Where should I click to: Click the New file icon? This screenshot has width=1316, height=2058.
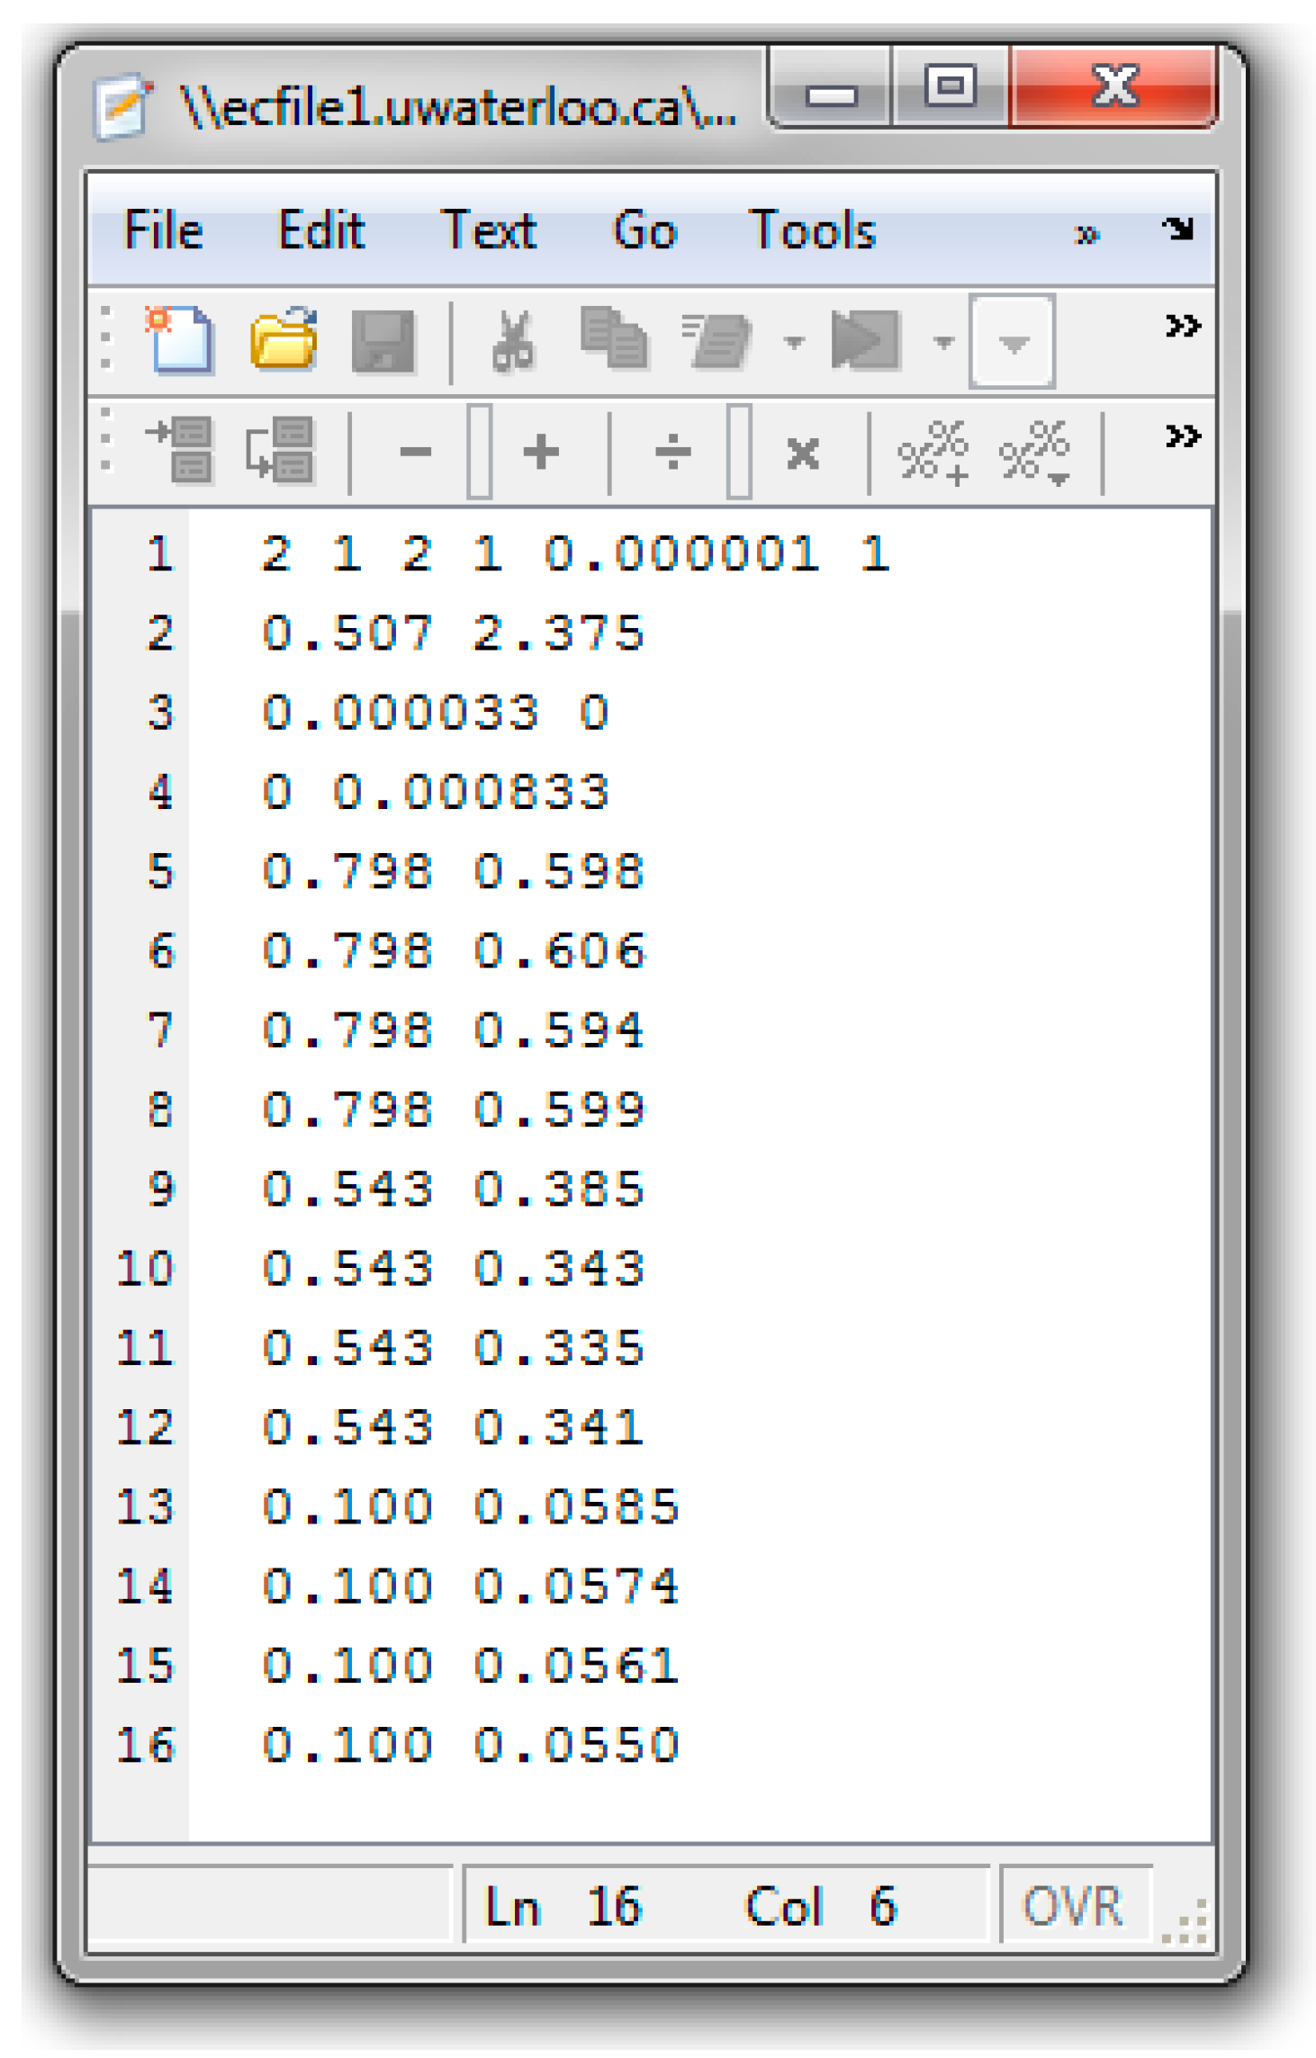(x=181, y=339)
